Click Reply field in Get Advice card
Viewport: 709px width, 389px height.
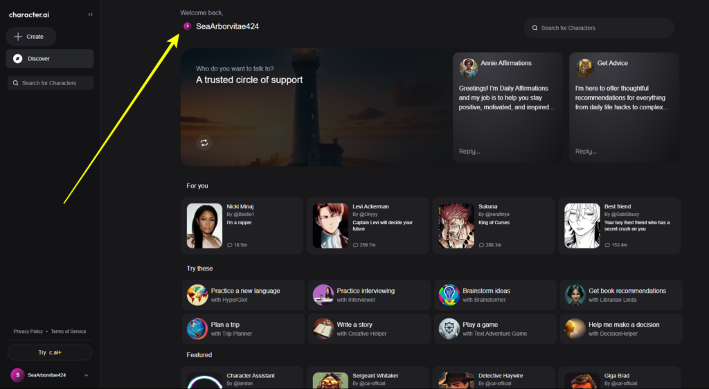[x=586, y=152]
